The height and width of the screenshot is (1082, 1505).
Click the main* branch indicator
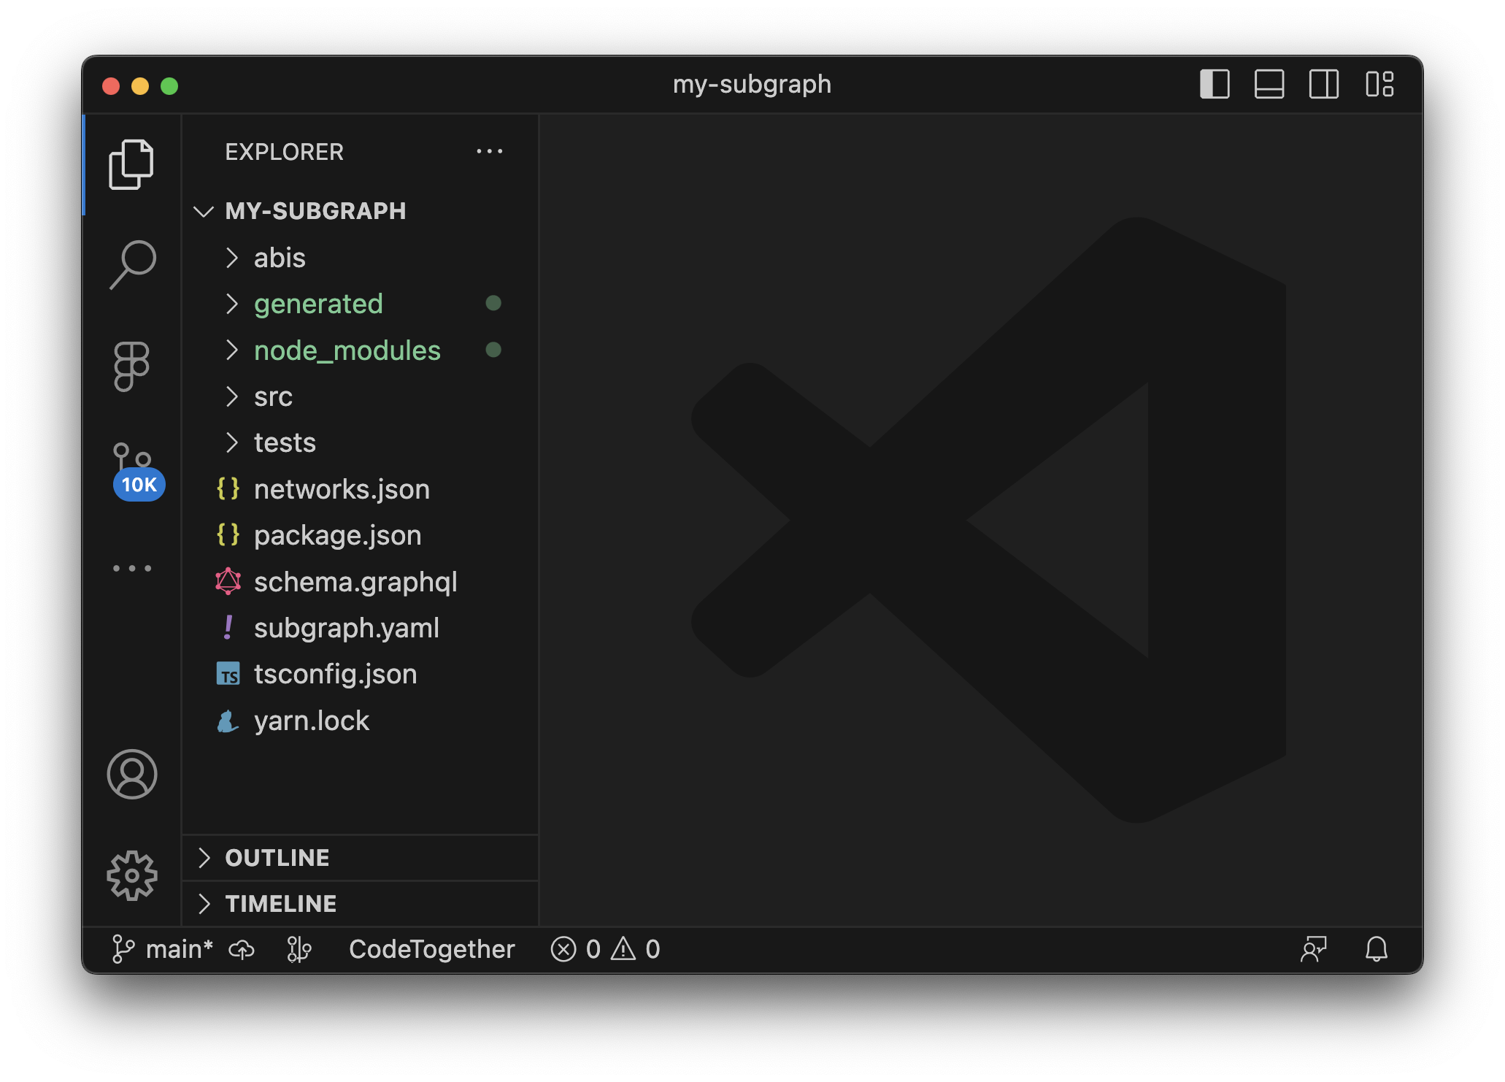pyautogui.click(x=163, y=949)
